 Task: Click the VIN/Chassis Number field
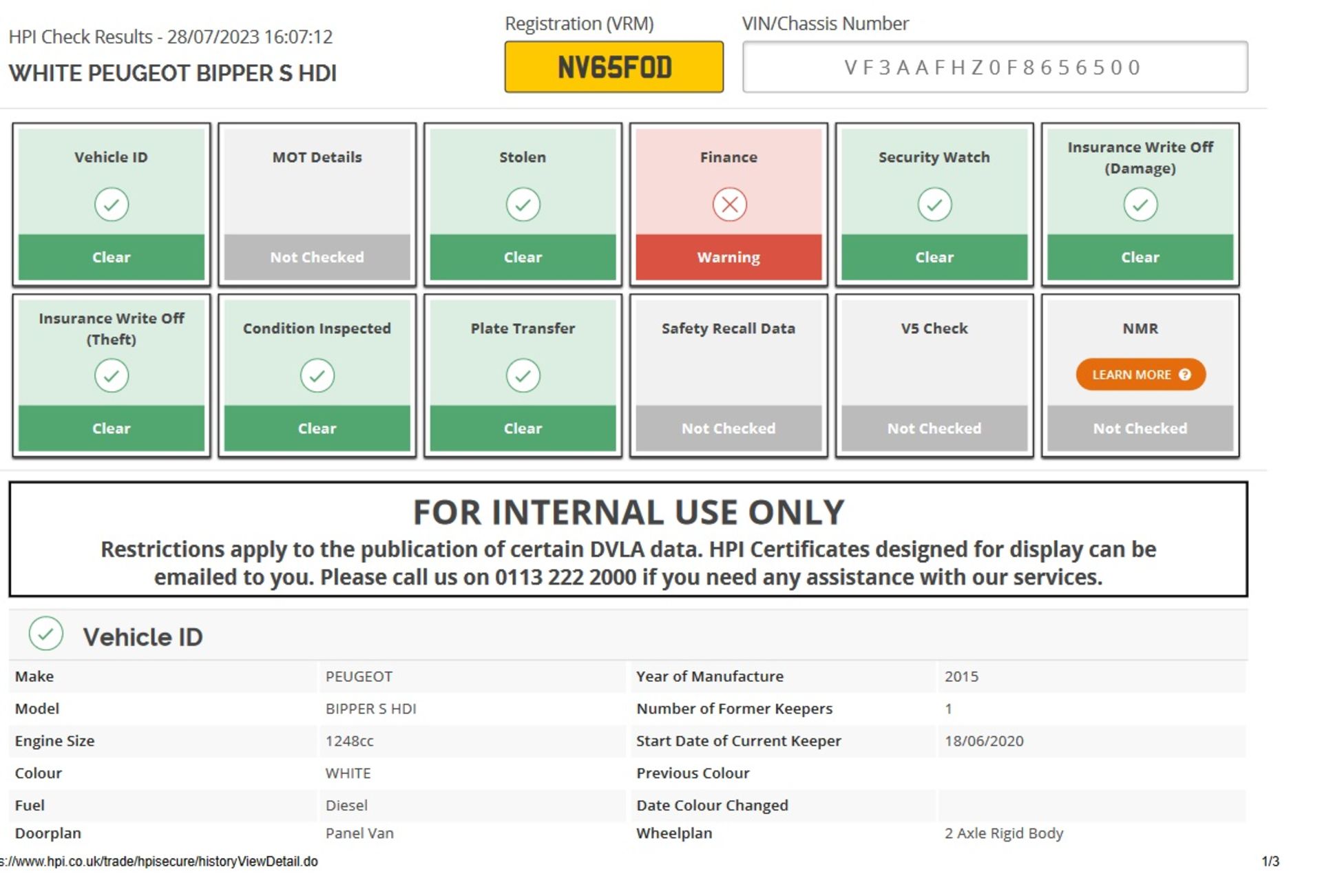pos(995,67)
